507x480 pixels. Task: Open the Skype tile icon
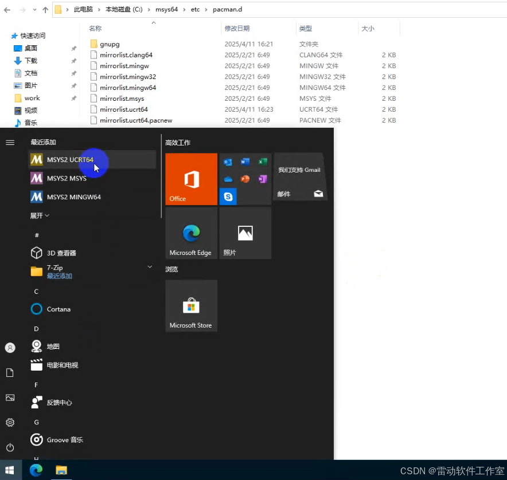point(228,196)
